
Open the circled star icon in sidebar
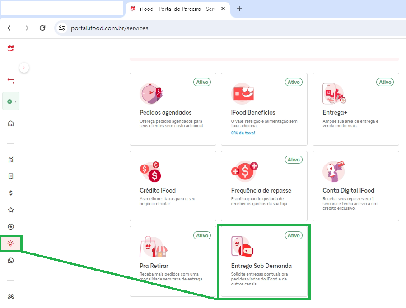[11, 226]
